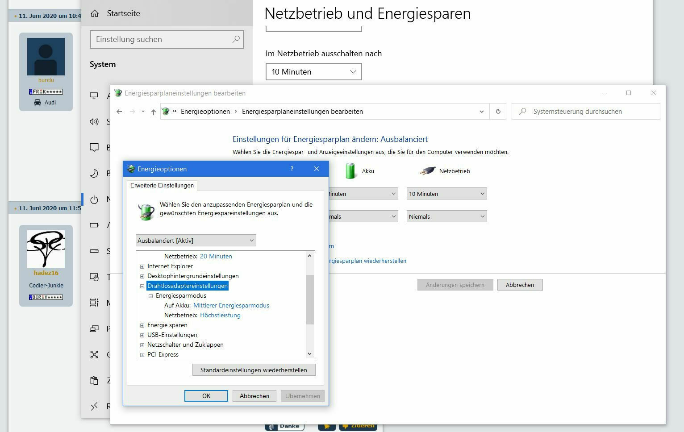The height and width of the screenshot is (432, 684).
Task: Select the Sound speaker icon in sidebar
Action: (94, 121)
